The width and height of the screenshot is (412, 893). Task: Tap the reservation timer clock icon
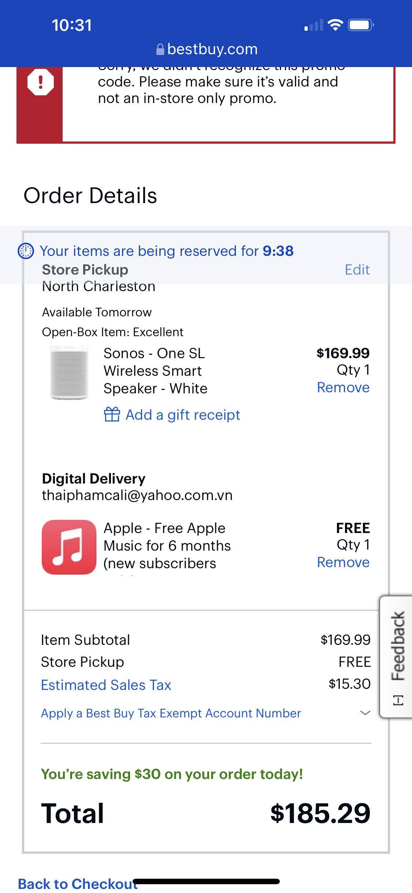(26, 251)
